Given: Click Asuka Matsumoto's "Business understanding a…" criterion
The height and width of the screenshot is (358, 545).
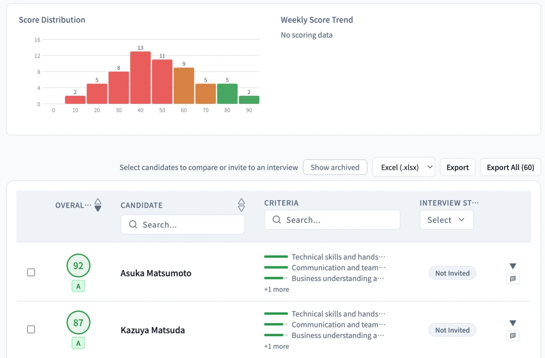Looking at the screenshot, I should click(338, 279).
